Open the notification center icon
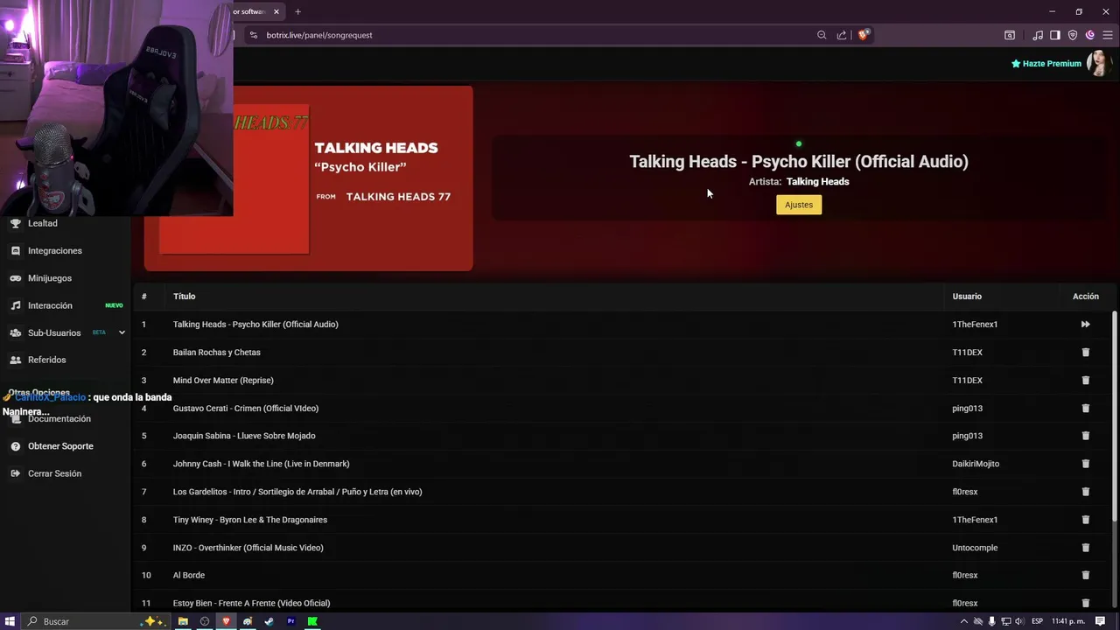Screen dimensions: 1120x630 tap(1101, 621)
